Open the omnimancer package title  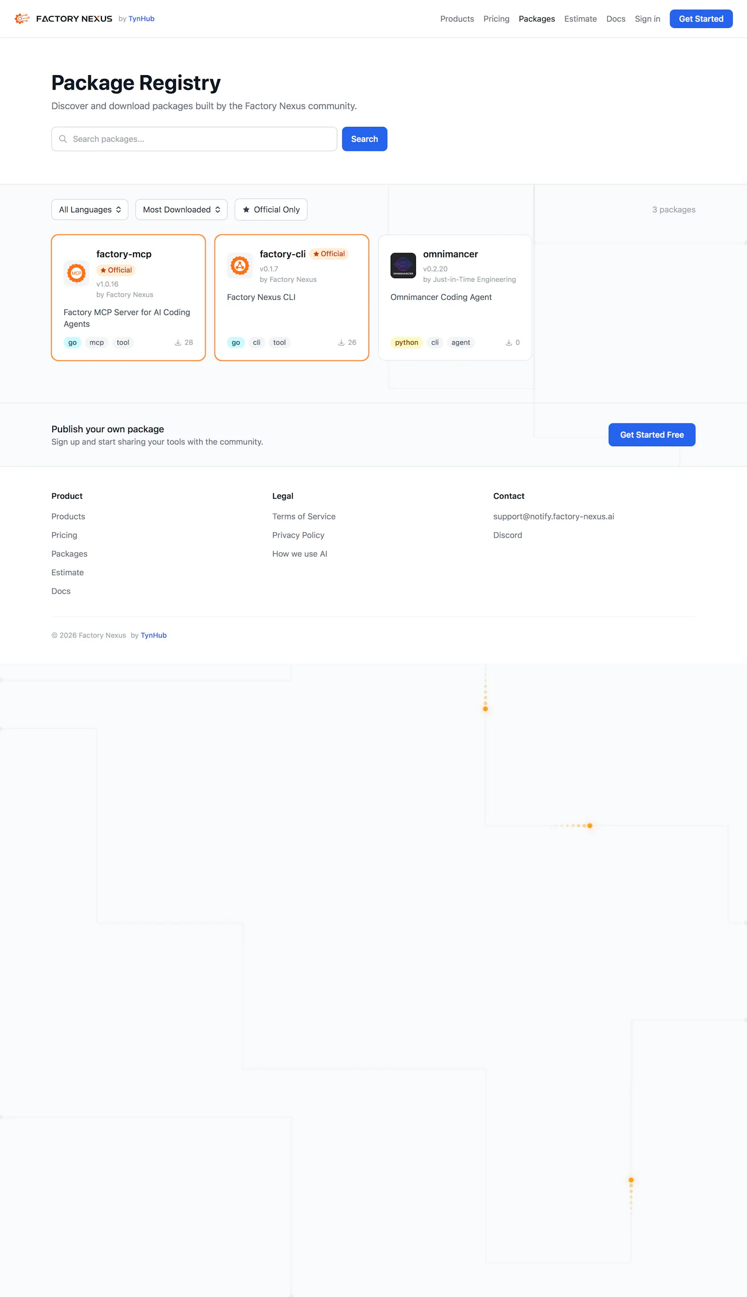pyautogui.click(x=451, y=254)
